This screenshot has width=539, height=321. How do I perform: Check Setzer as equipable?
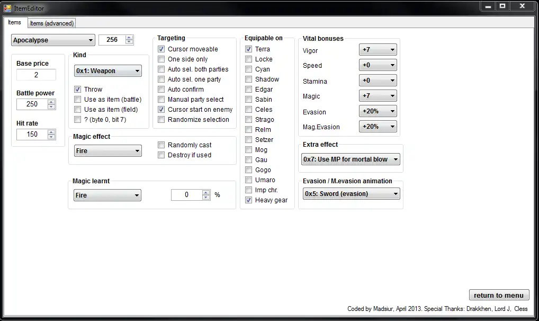click(x=248, y=140)
